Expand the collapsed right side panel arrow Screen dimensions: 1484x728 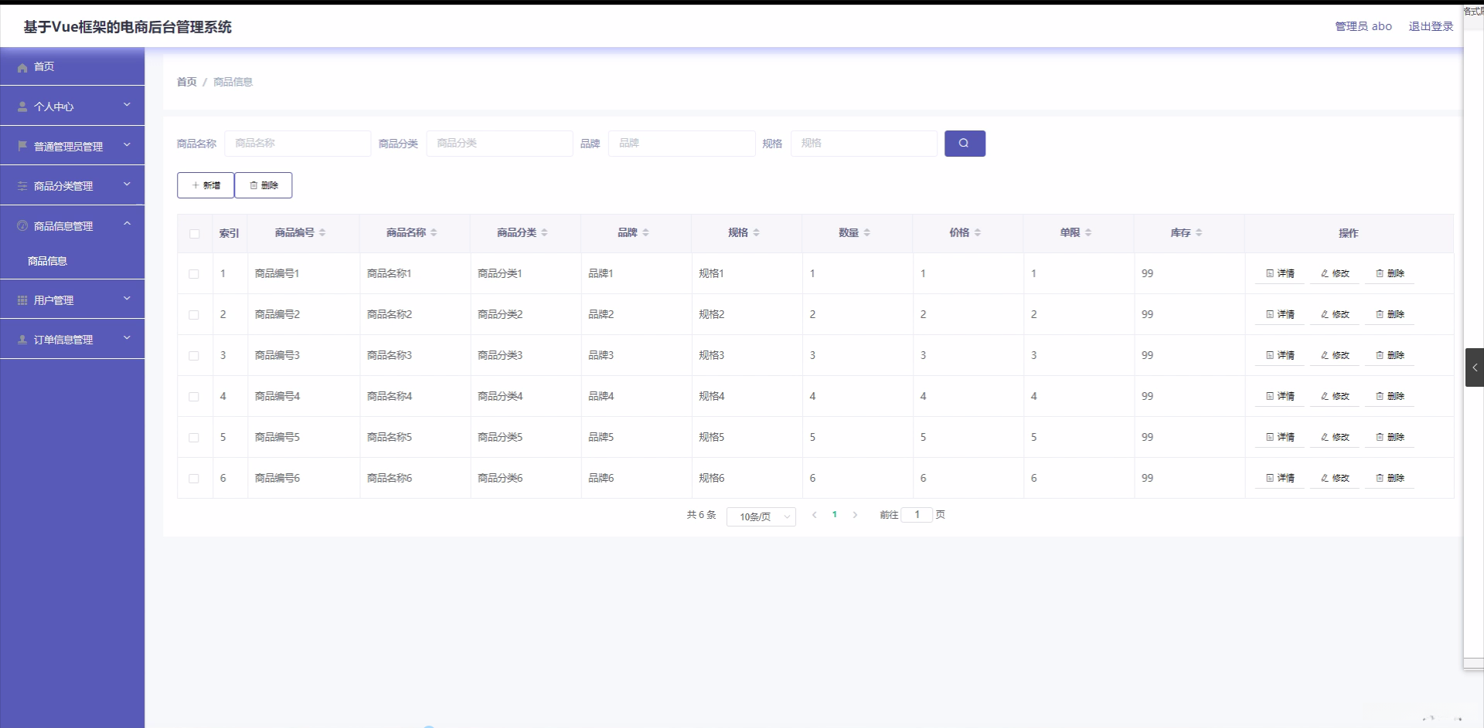click(x=1475, y=367)
